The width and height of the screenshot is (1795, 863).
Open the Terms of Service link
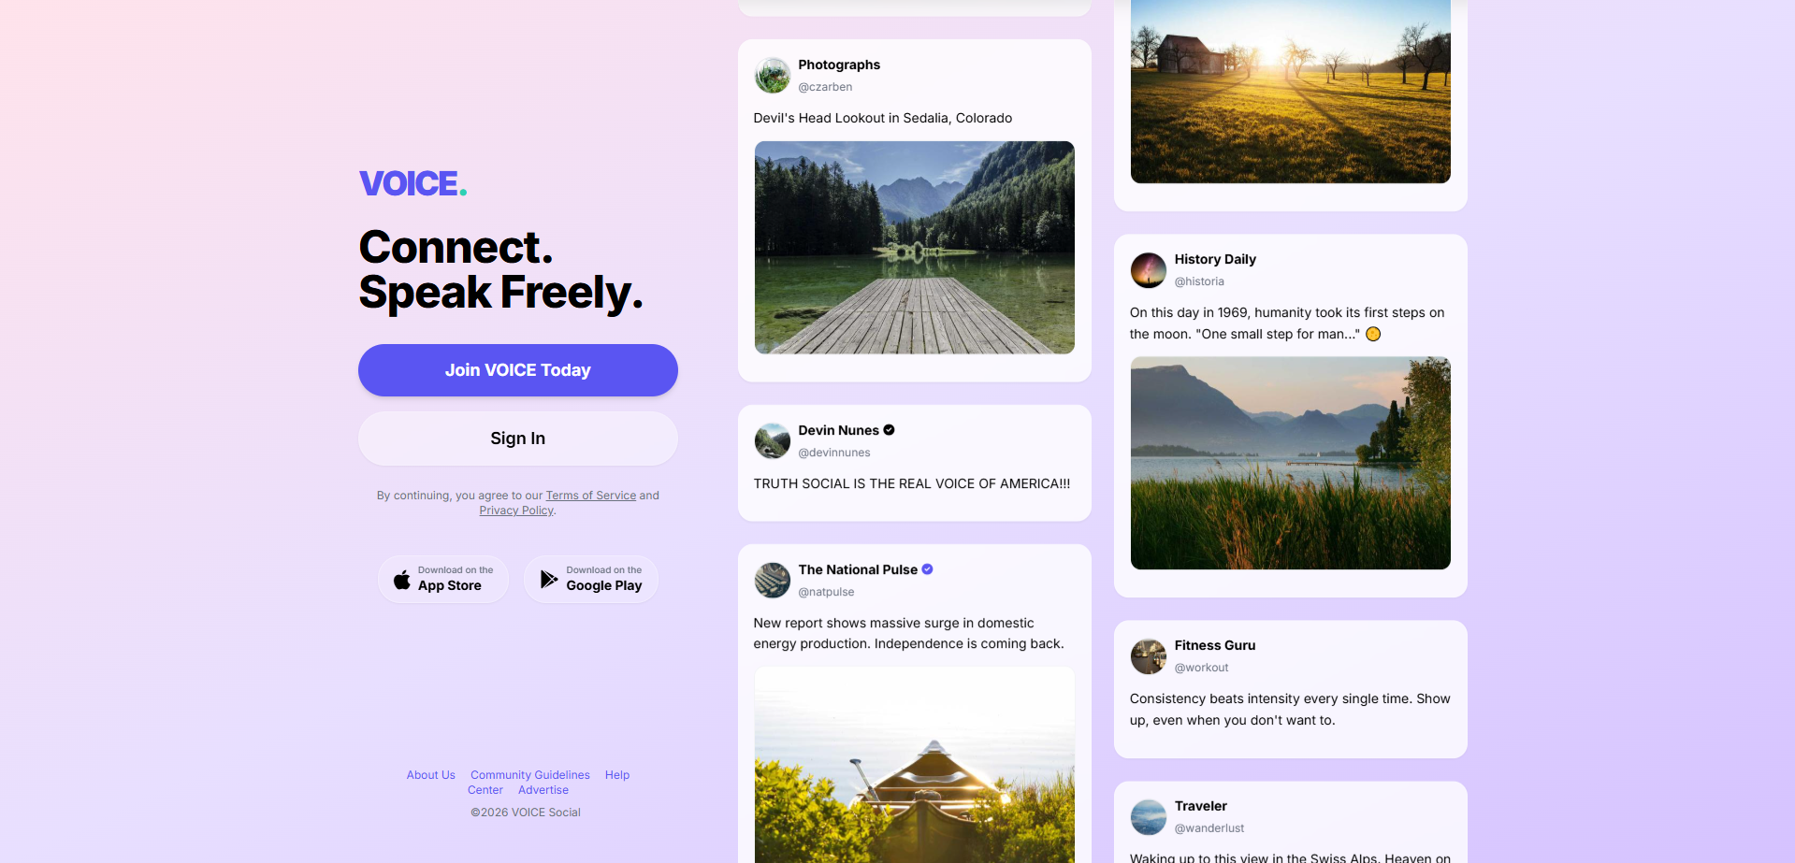(591, 496)
